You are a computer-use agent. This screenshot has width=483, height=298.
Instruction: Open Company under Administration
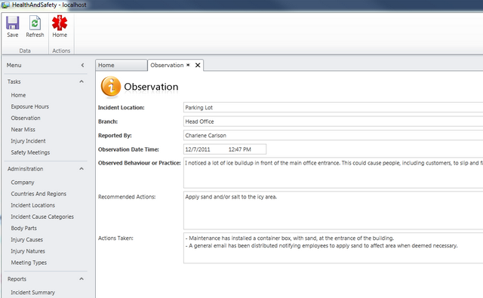[x=23, y=183]
